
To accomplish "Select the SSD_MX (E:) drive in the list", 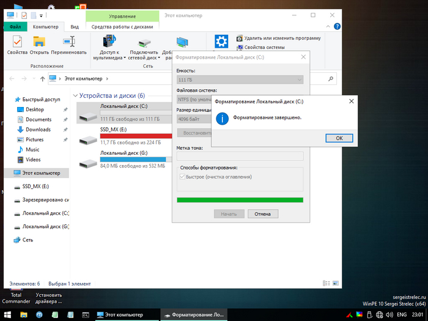I will [x=125, y=136].
